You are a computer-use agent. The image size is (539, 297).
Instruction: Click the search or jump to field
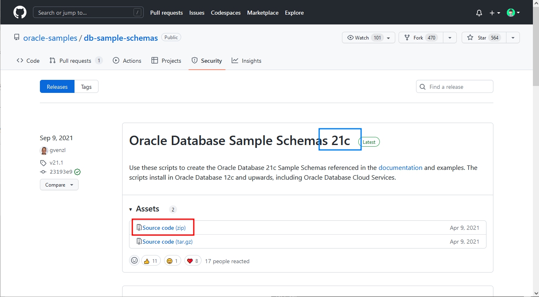point(88,13)
